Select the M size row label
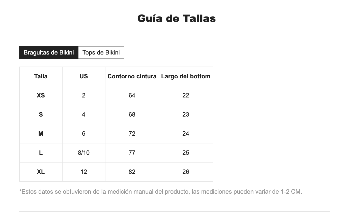This screenshot has width=338, height=212. pyautogui.click(x=41, y=134)
